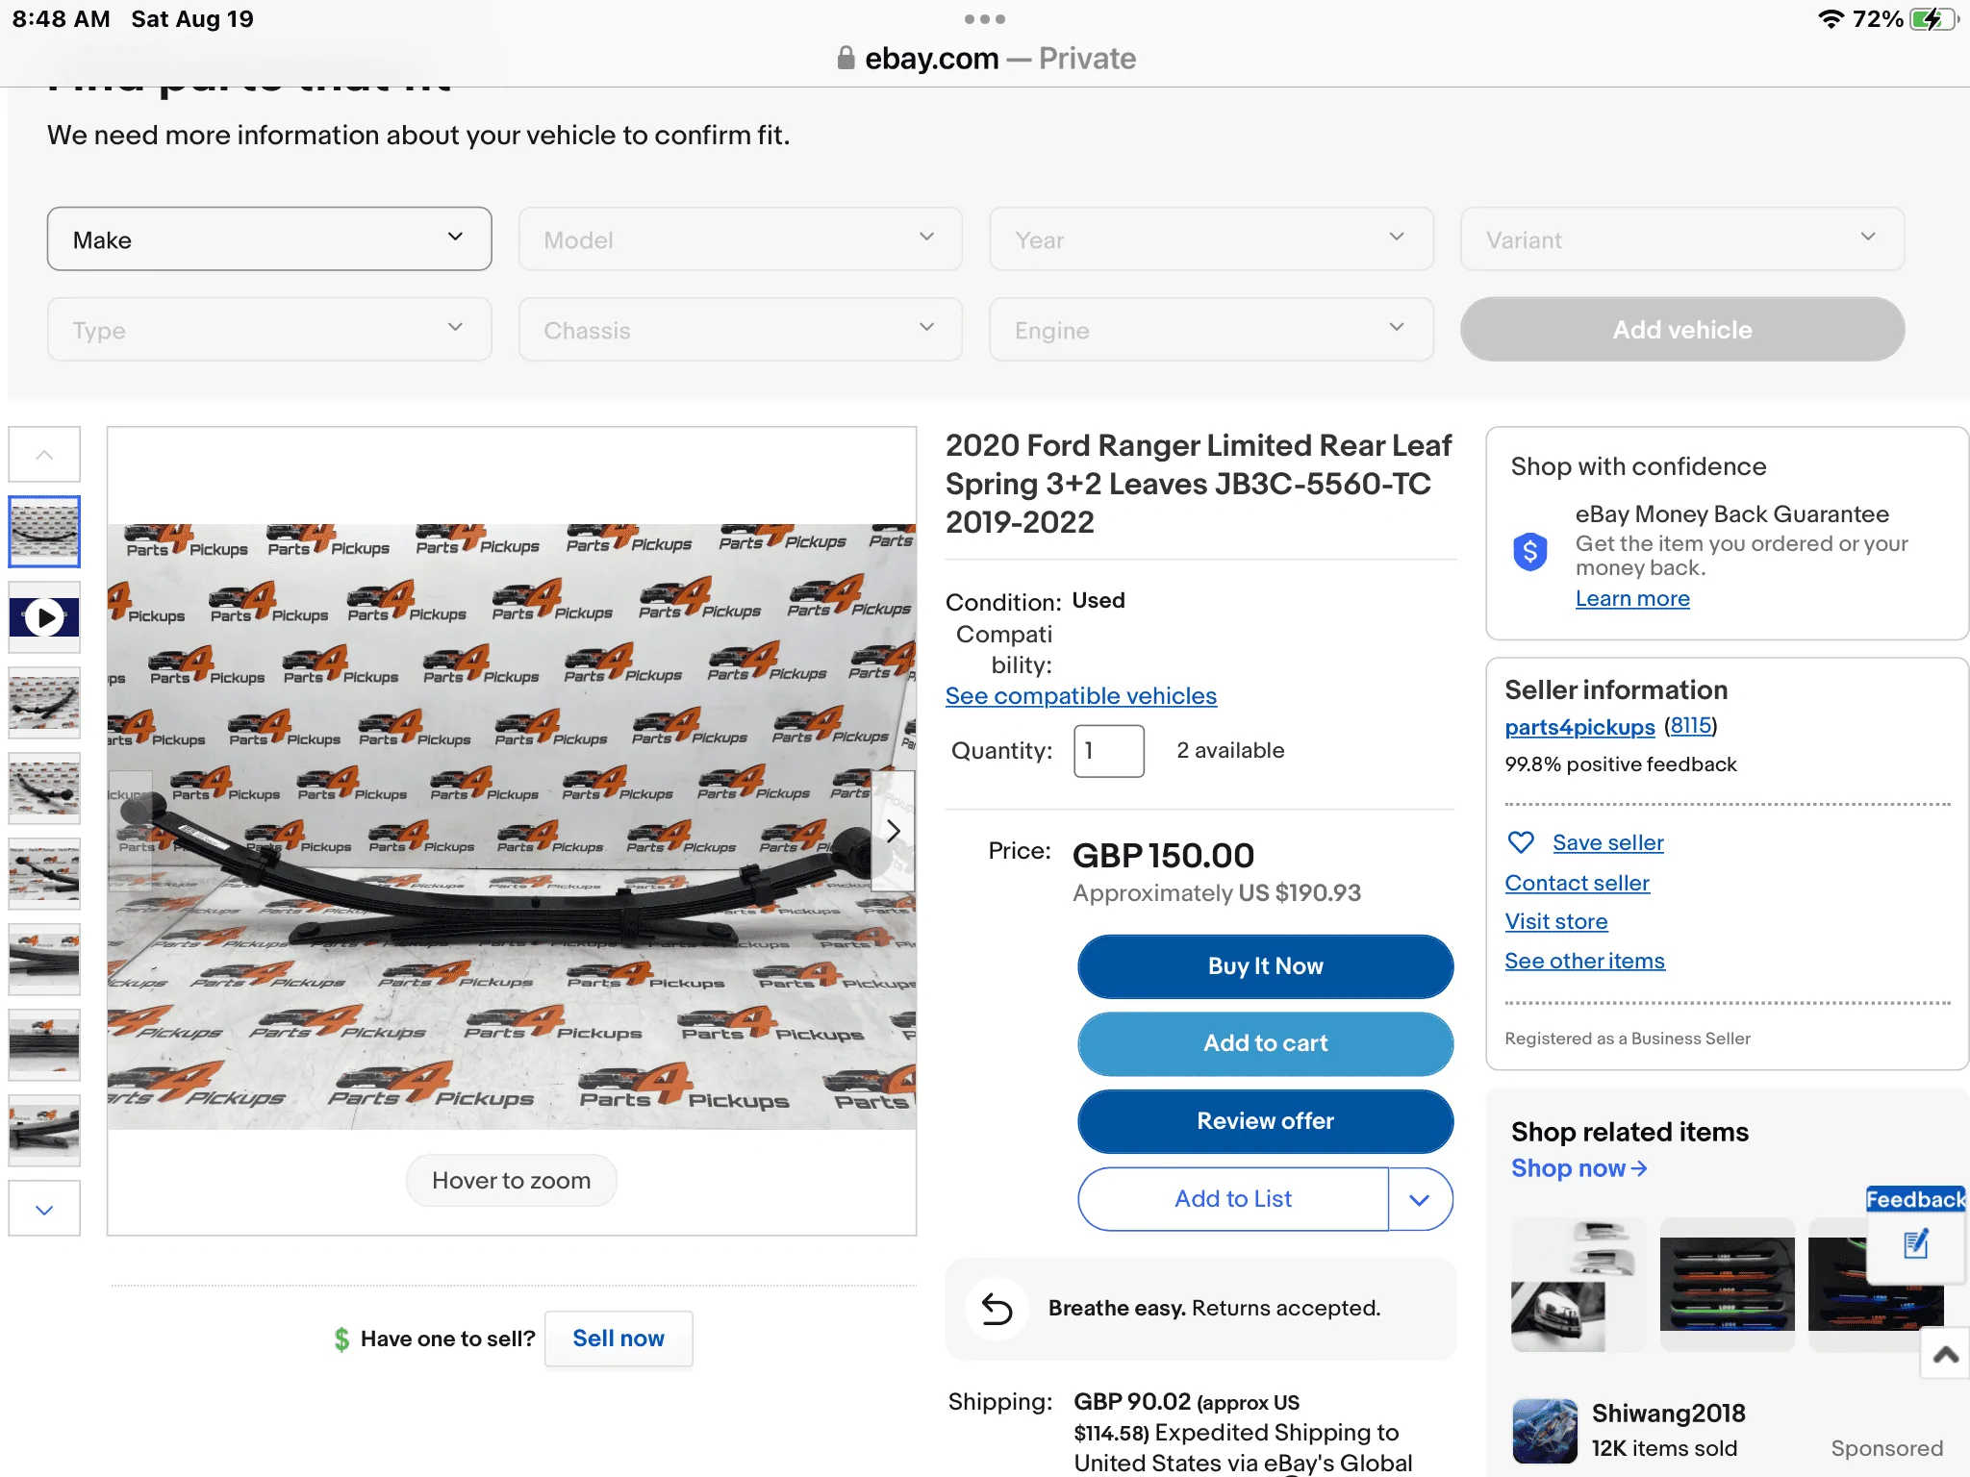Click the back-to-top arrow icon
Screen dimensions: 1970x1477
[x=1945, y=1354]
